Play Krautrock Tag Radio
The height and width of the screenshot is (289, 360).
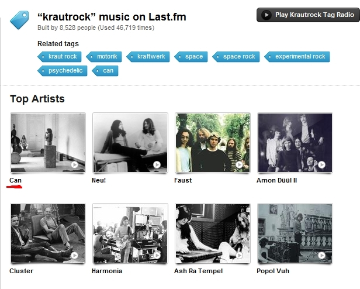click(308, 15)
